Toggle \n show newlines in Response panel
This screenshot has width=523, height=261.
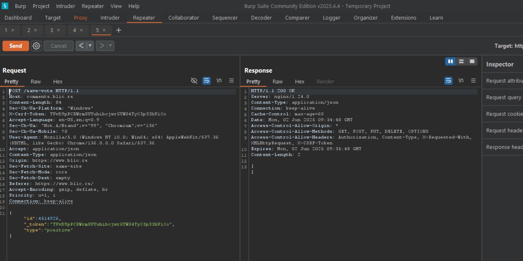(461, 81)
